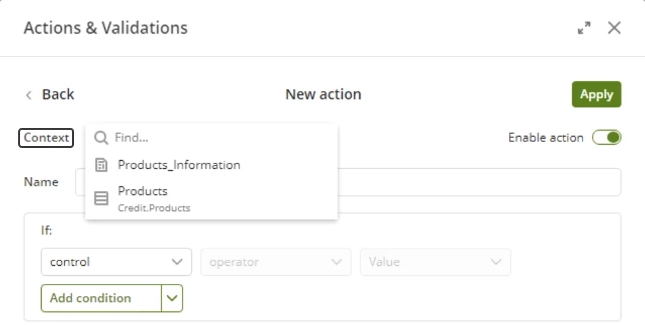This screenshot has height=325, width=645.
Task: Click the expand dialog arrows icon
Action: (x=584, y=28)
